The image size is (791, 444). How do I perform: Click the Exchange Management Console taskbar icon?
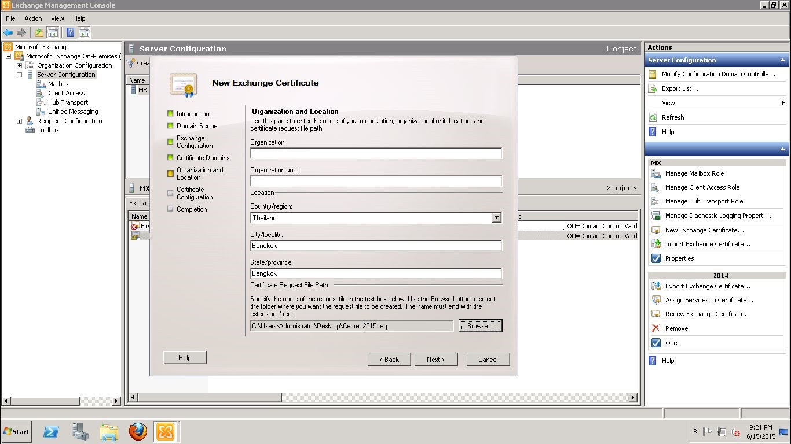(166, 431)
